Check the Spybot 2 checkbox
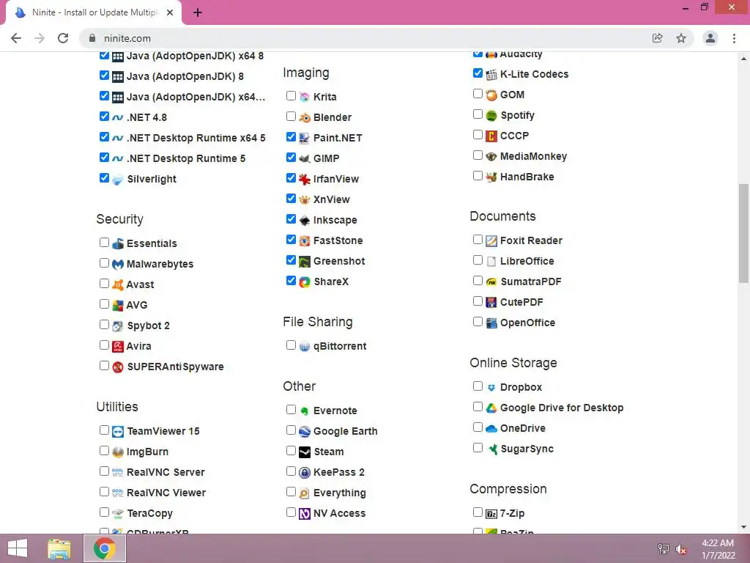 [x=104, y=325]
